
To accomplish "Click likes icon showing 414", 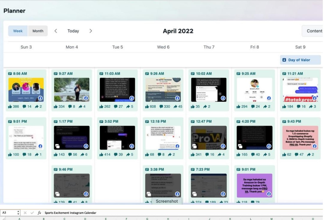I will pyautogui.click(x=101, y=154).
